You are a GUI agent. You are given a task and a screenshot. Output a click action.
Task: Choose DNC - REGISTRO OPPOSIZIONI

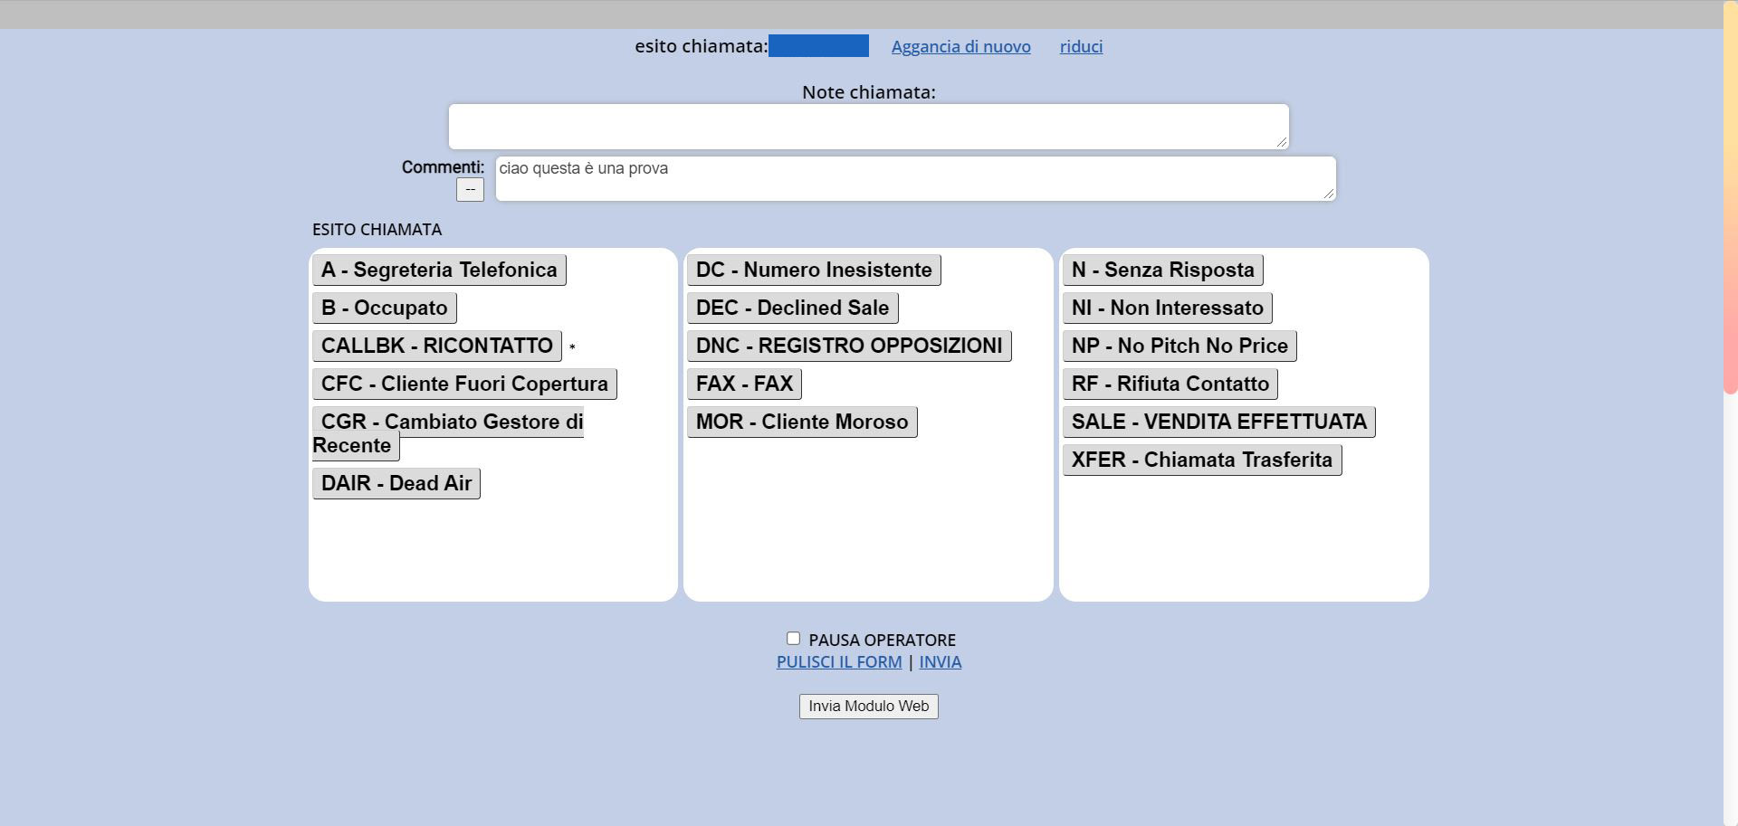coord(848,347)
